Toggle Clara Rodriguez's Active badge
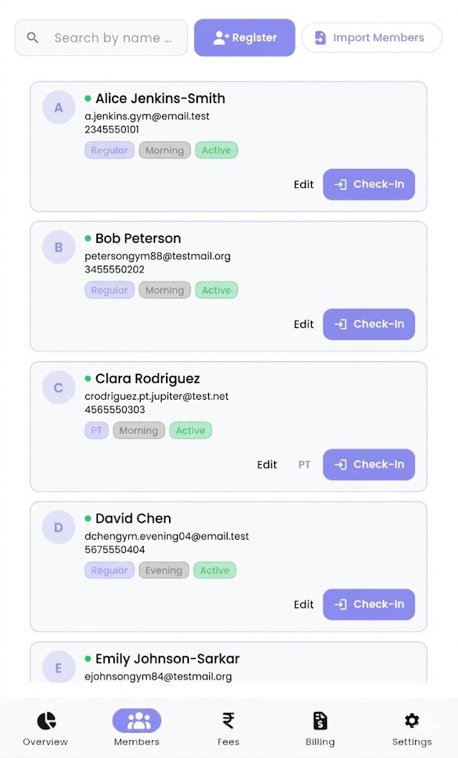The image size is (458, 758). [x=190, y=430]
